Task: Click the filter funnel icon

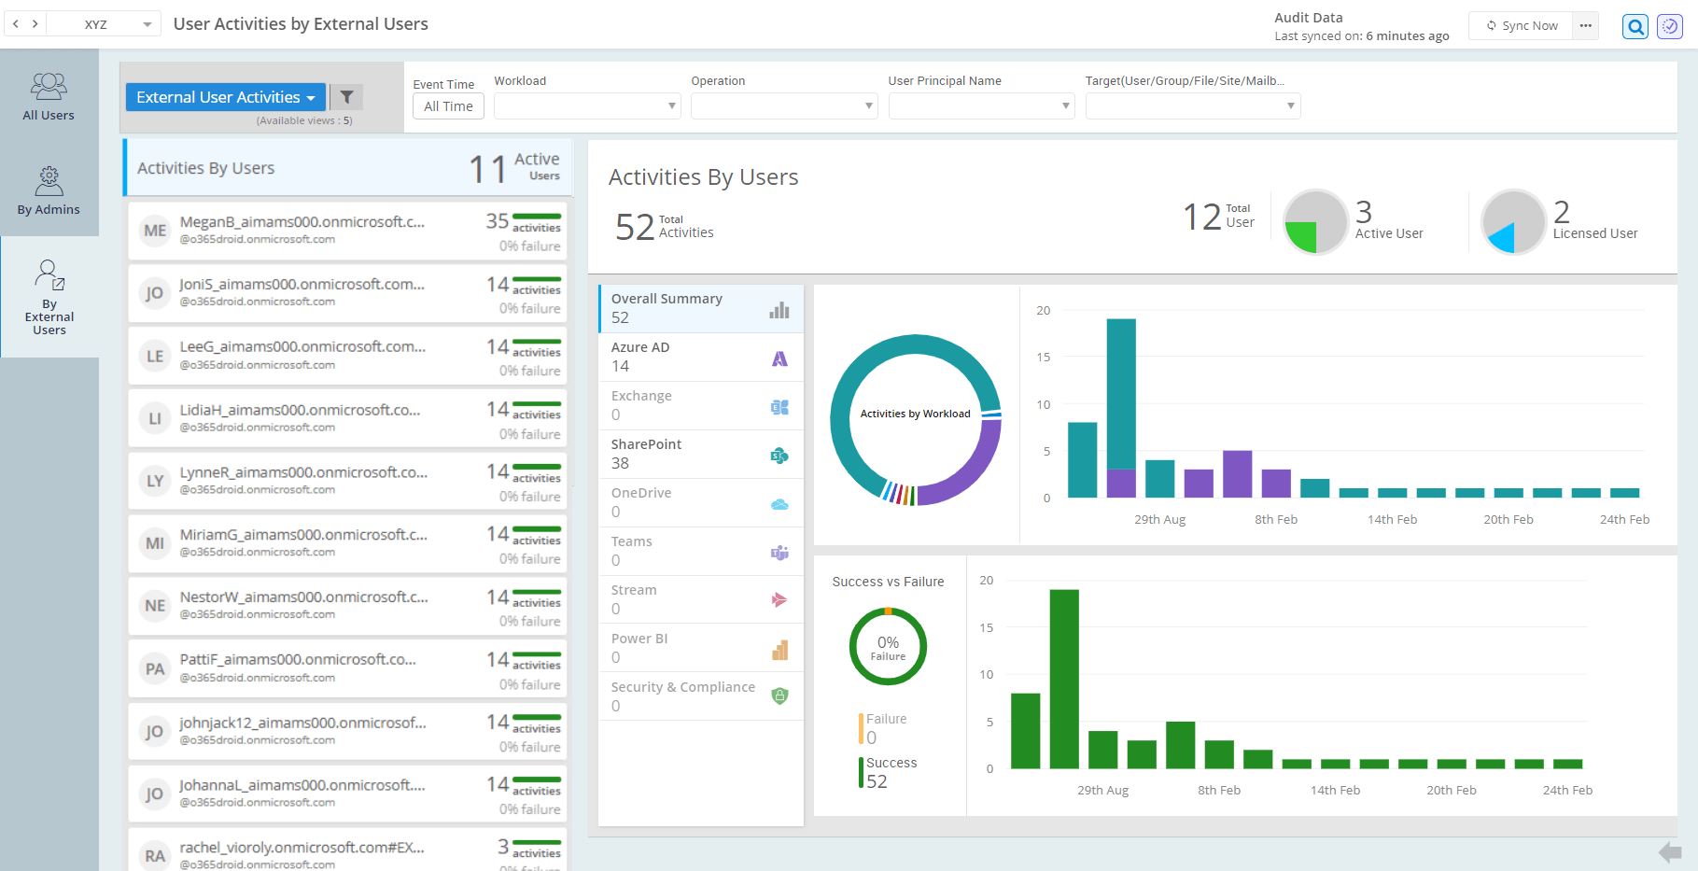Action: click(346, 96)
